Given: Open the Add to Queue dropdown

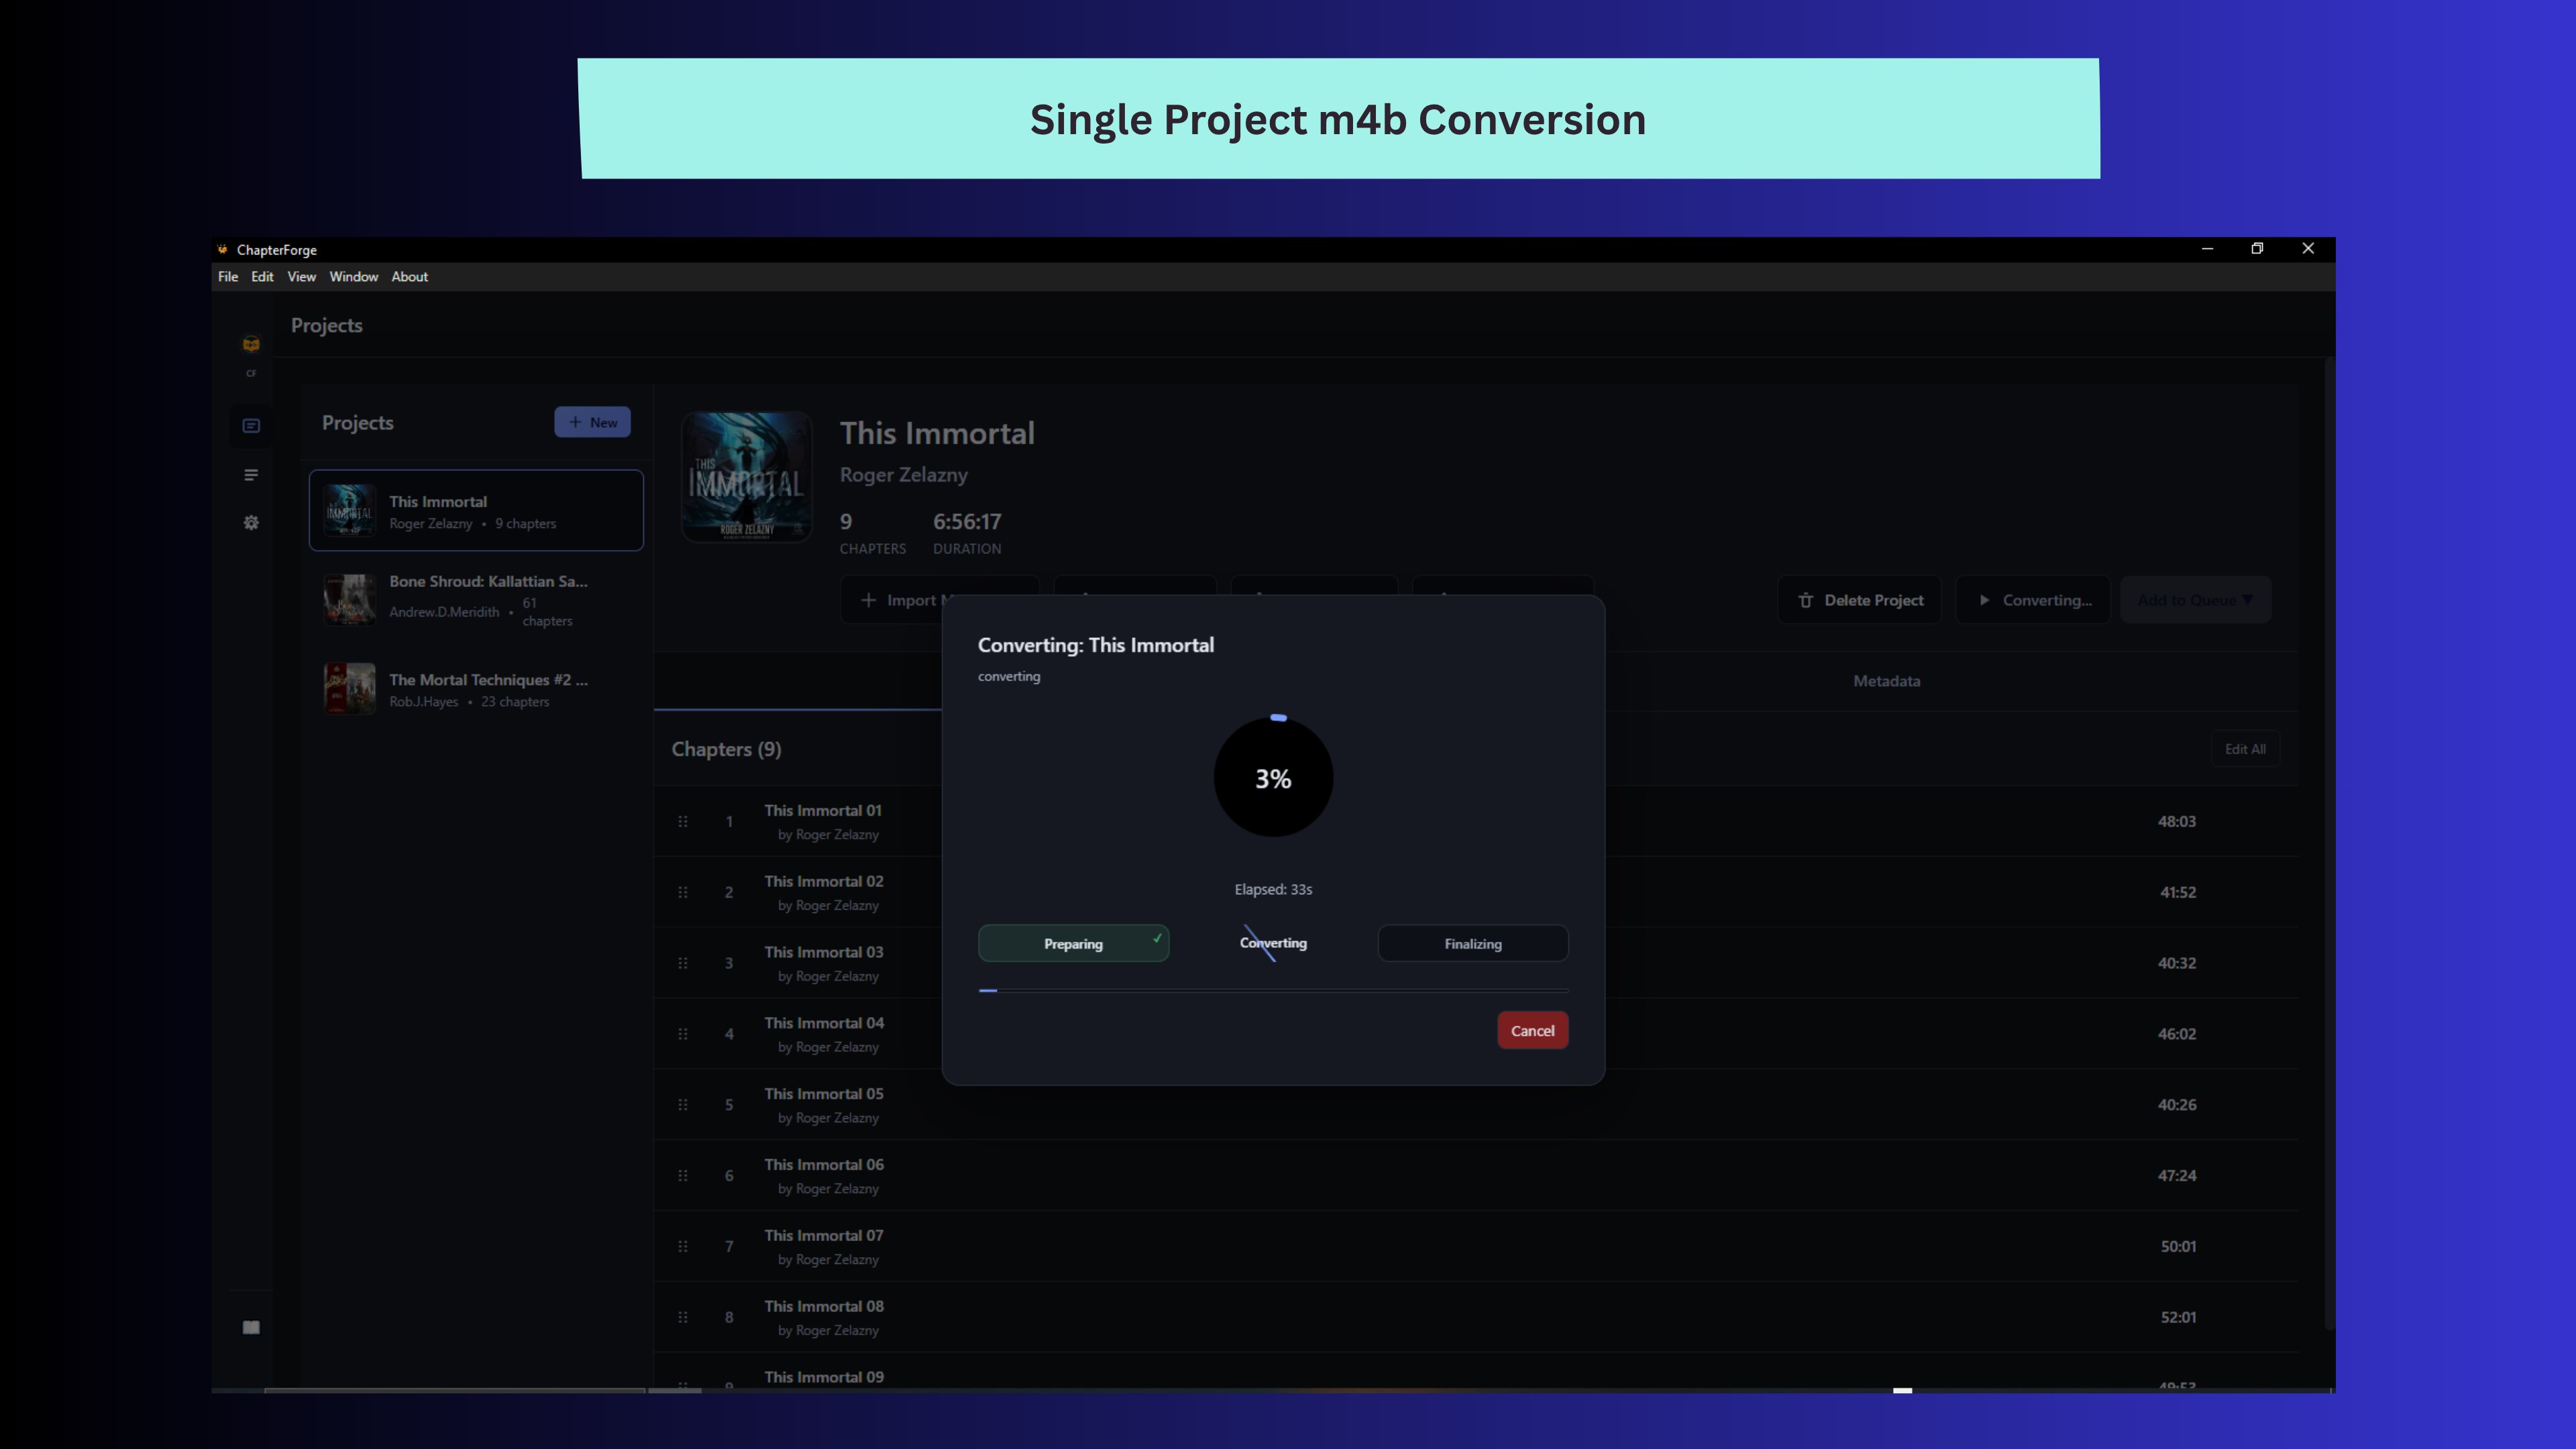Looking at the screenshot, I should [x=2196, y=600].
